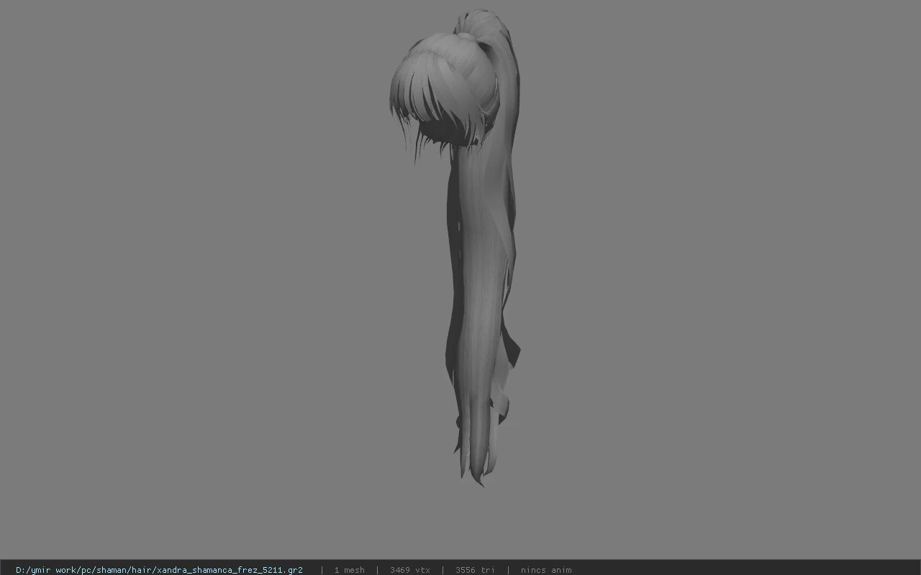Click the 'nincs anim' status text
921x575 pixels.
(x=546, y=570)
